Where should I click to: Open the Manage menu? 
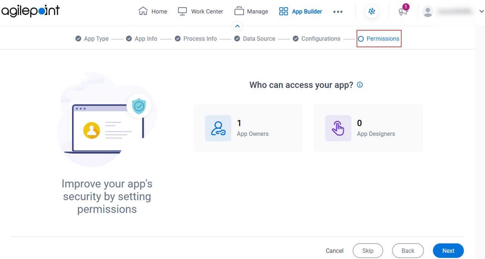point(251,11)
